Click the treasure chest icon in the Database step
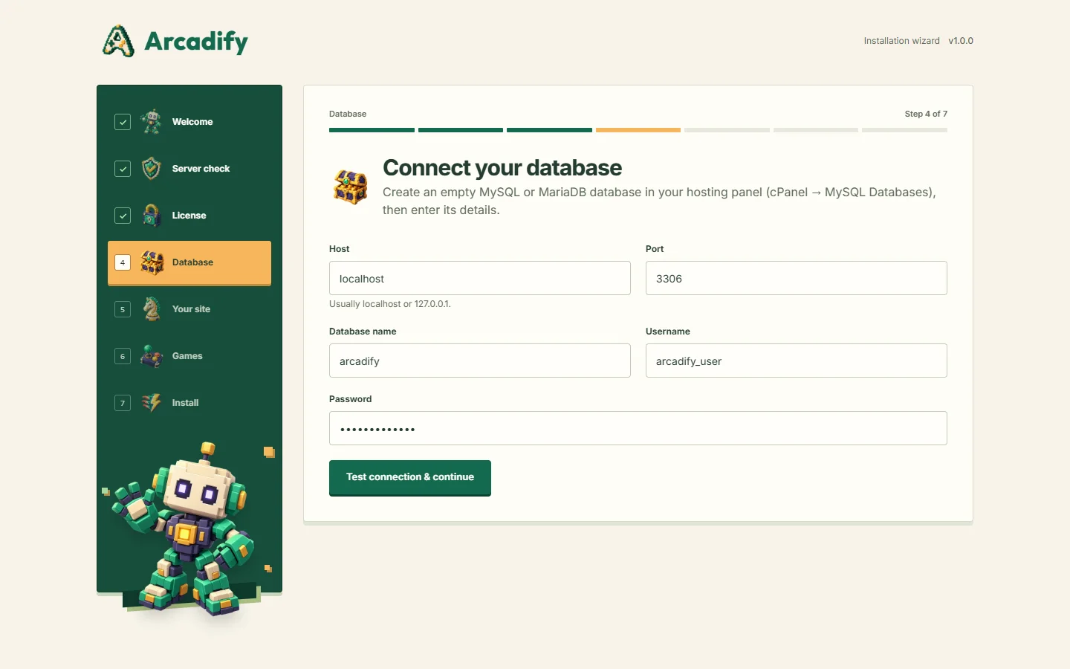Image resolution: width=1070 pixels, height=669 pixels. click(152, 262)
